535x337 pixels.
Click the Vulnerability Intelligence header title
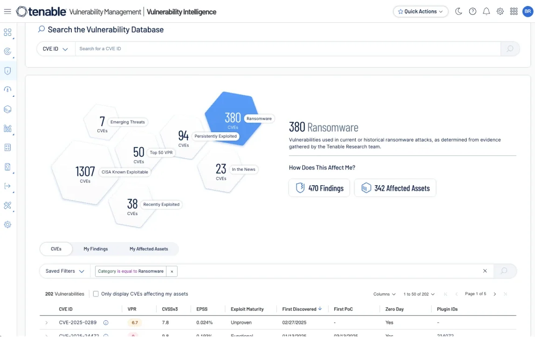[x=182, y=12]
